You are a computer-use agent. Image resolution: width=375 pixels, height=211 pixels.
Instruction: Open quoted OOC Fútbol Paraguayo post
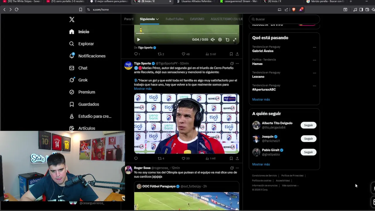(x=187, y=196)
